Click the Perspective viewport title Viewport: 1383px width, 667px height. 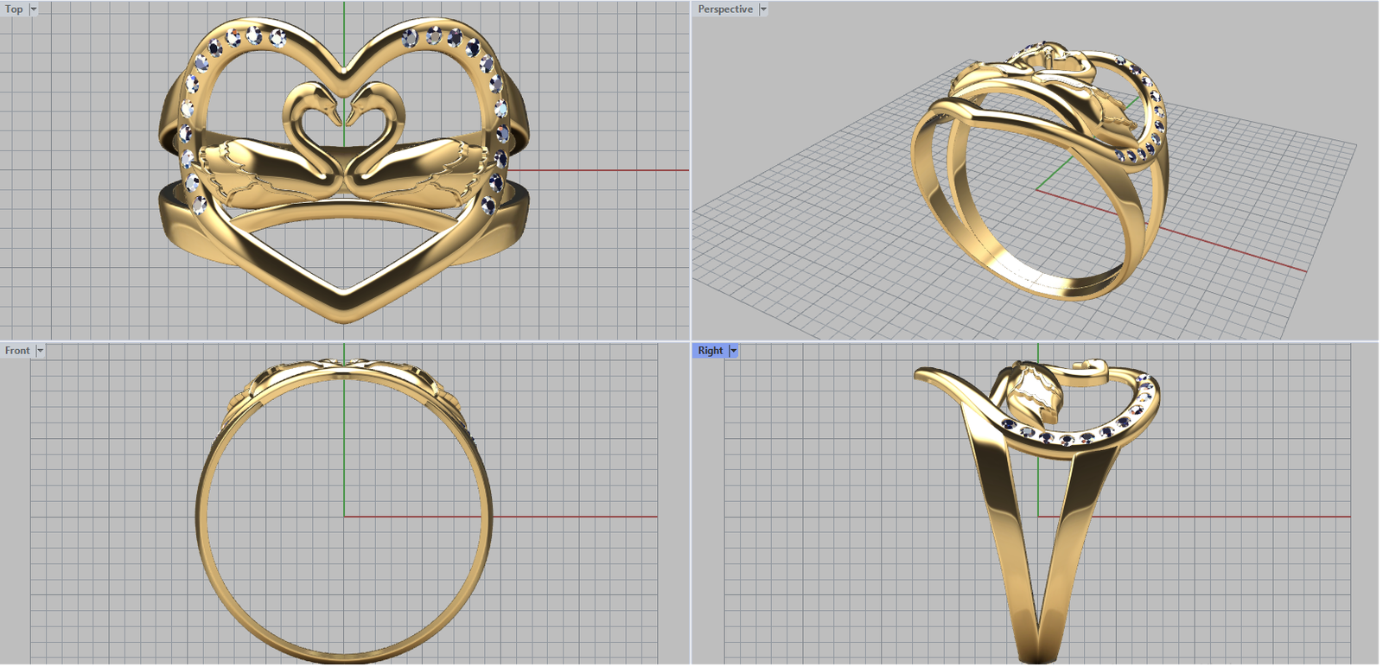tap(724, 10)
